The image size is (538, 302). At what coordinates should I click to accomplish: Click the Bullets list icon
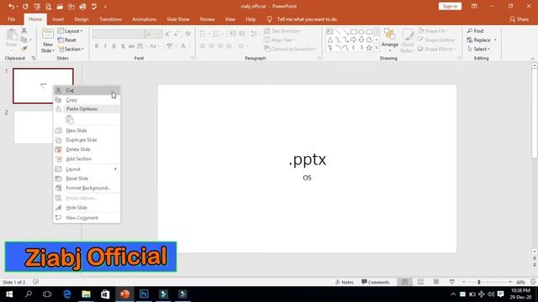click(203, 34)
